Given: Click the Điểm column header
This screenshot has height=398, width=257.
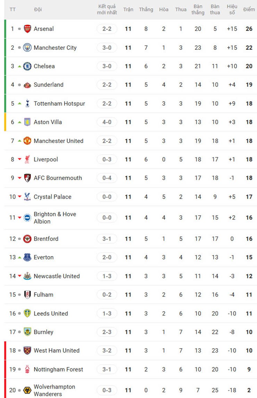Looking at the screenshot, I should 249,9.
